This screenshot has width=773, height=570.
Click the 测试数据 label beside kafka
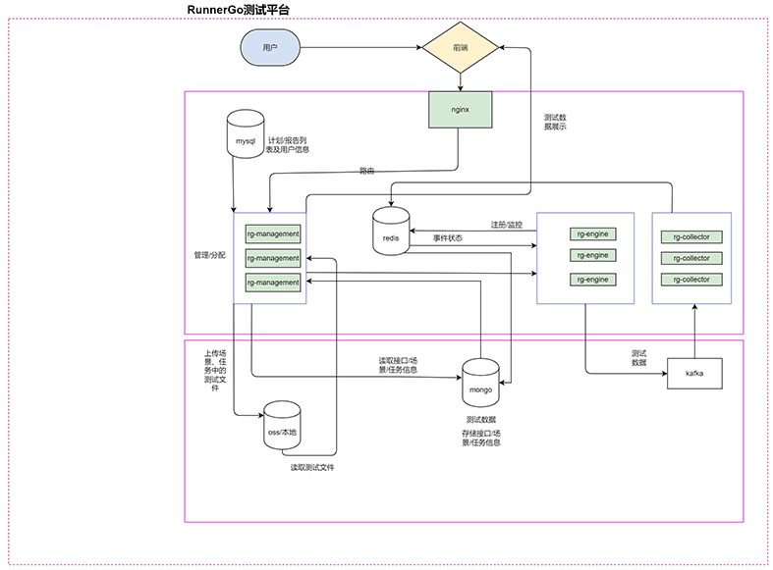point(638,358)
